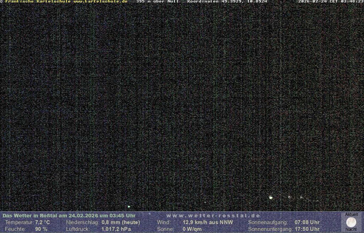Click the '395 m über Null' text

pos(157,1)
